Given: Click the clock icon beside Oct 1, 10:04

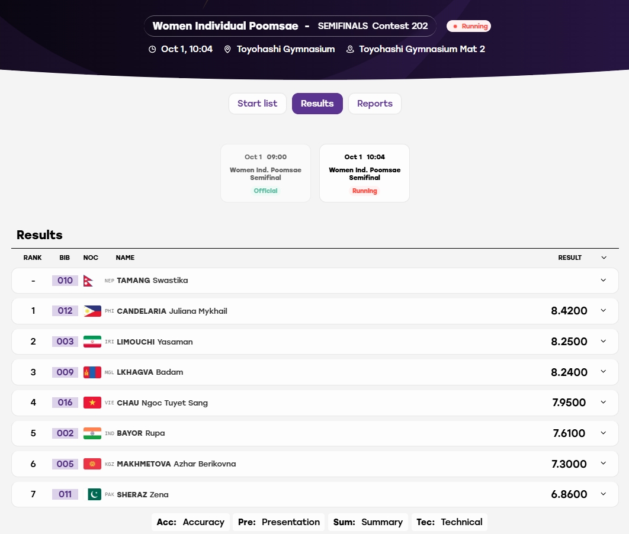Looking at the screenshot, I should (152, 49).
